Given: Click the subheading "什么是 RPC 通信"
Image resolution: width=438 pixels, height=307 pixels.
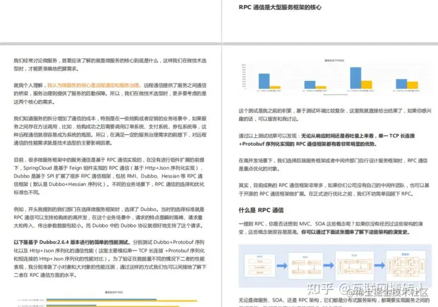Looking at the screenshot, I should tap(261, 210).
